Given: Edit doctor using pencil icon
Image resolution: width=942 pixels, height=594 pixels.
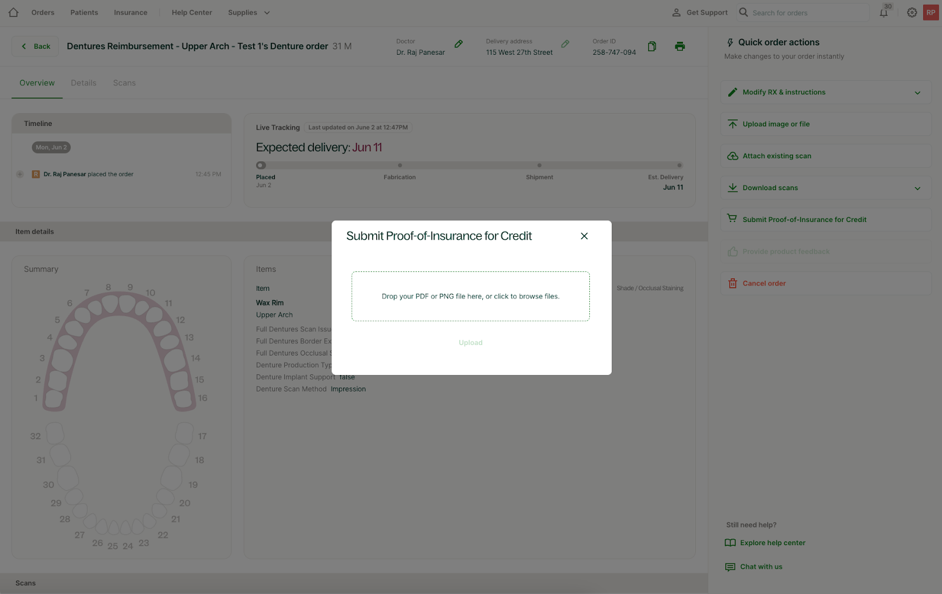Looking at the screenshot, I should coord(459,44).
